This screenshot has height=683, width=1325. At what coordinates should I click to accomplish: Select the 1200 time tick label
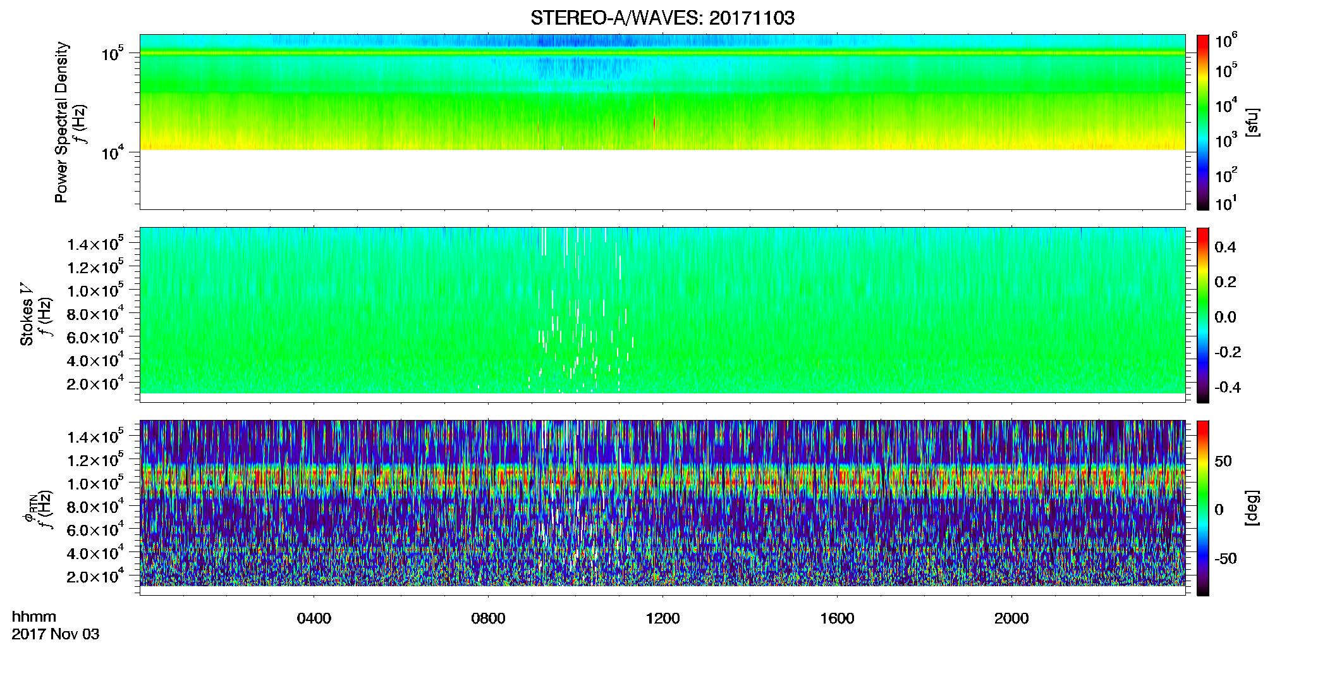click(x=662, y=618)
